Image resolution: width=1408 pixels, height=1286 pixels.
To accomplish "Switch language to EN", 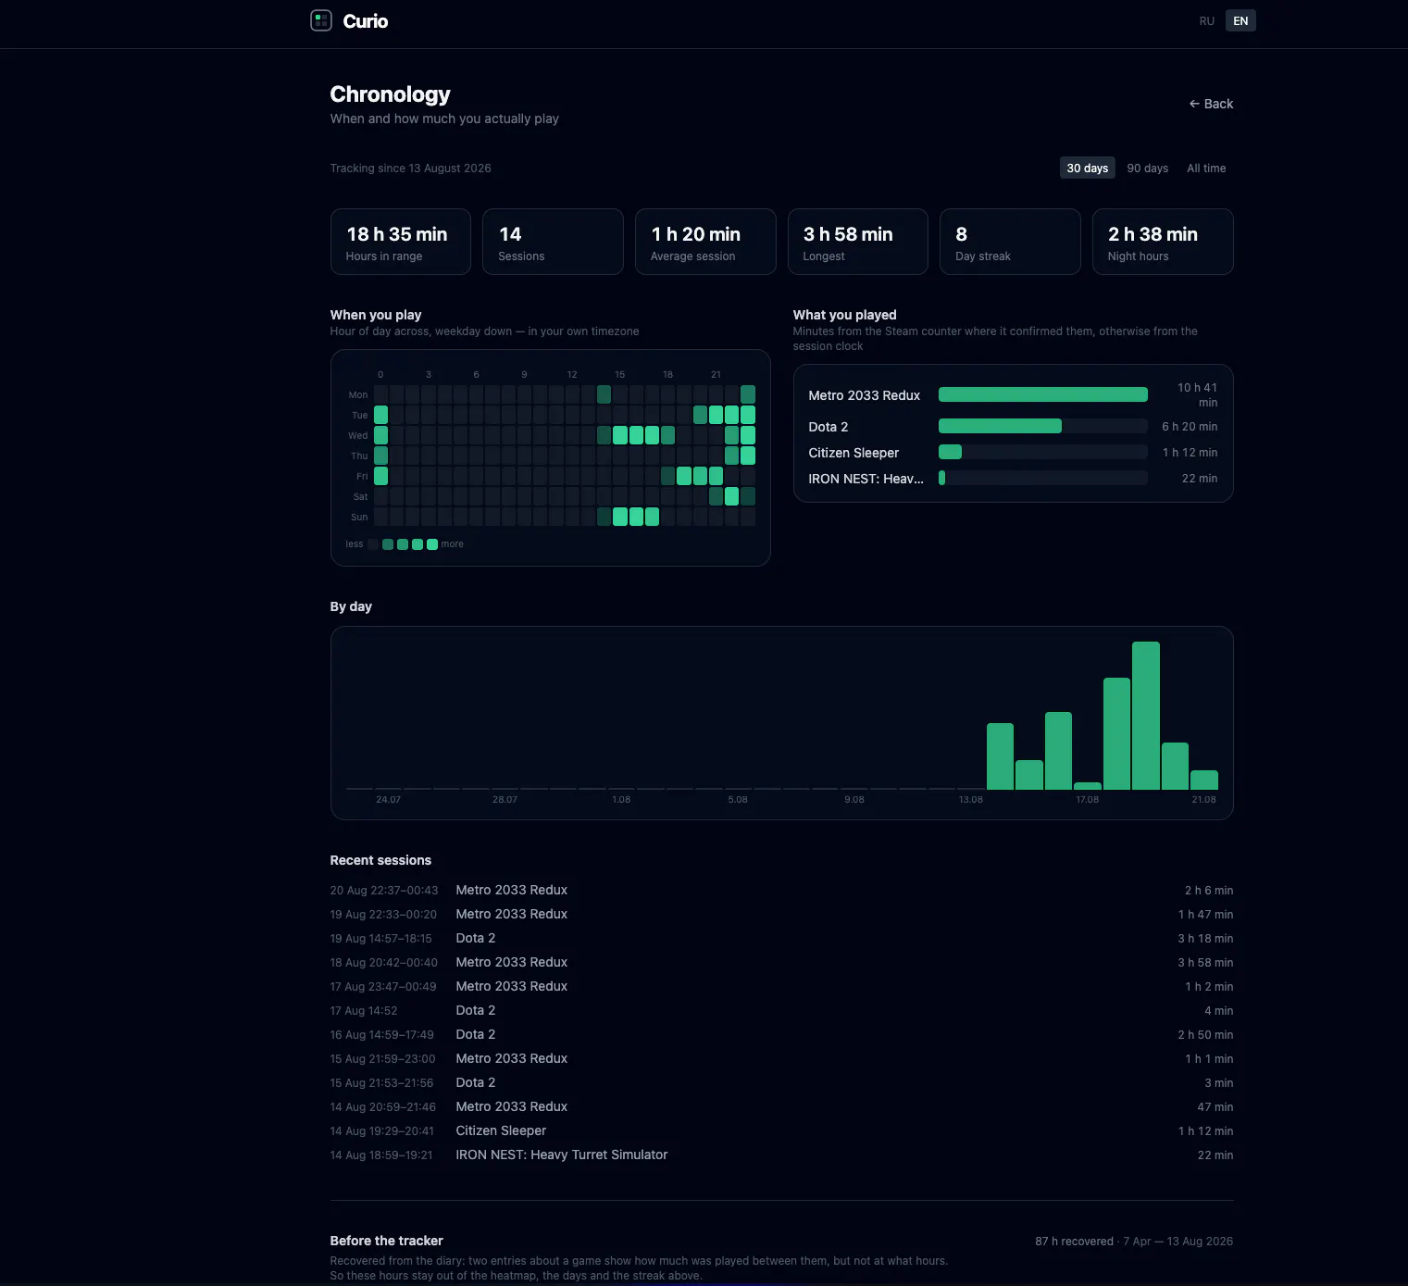I will point(1240,21).
